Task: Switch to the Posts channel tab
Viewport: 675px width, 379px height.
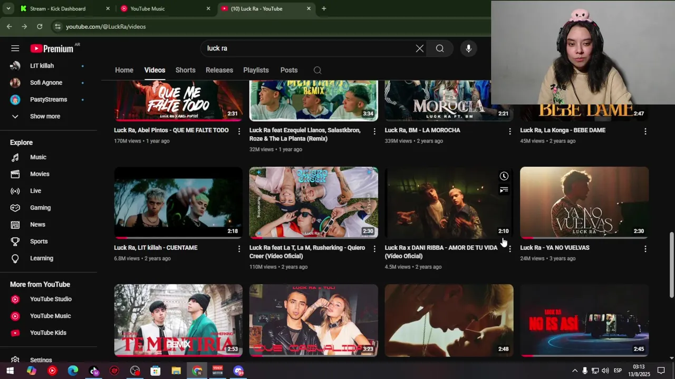Action: (x=289, y=70)
